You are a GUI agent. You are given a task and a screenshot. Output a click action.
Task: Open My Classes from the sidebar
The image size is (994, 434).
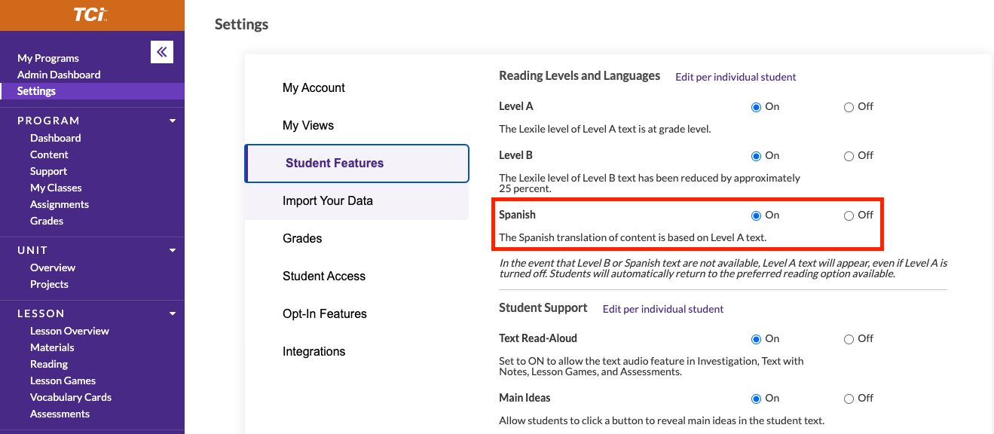(x=56, y=188)
